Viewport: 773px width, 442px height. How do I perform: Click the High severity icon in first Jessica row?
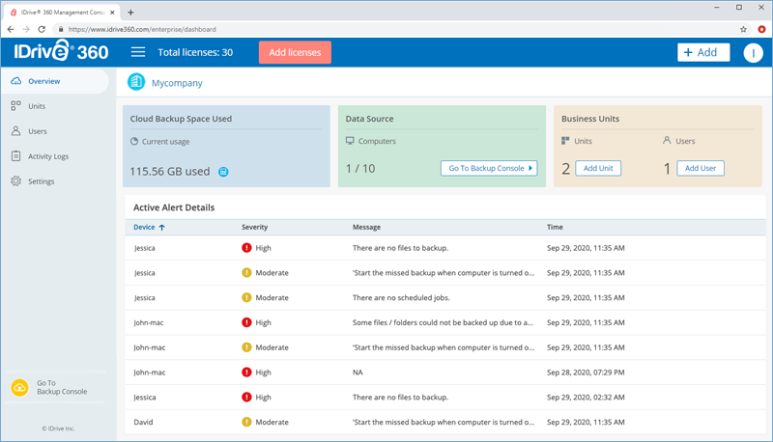pos(246,248)
